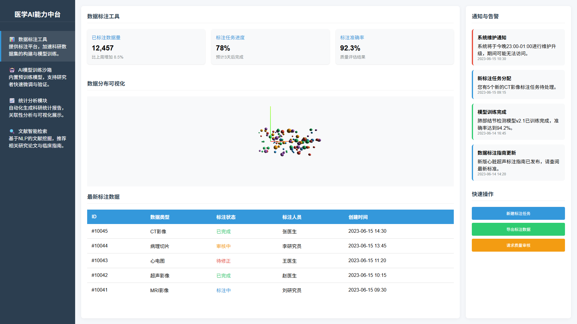
Task: Go to 文献智能检索 in the sidebar
Action: point(38,138)
